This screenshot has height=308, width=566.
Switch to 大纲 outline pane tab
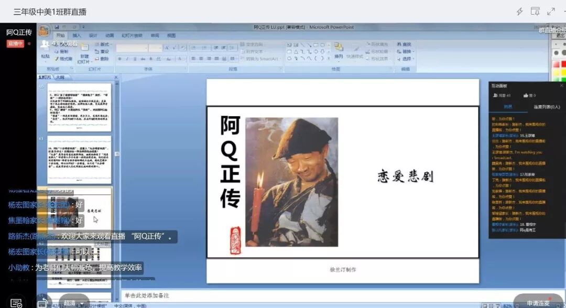(x=60, y=77)
